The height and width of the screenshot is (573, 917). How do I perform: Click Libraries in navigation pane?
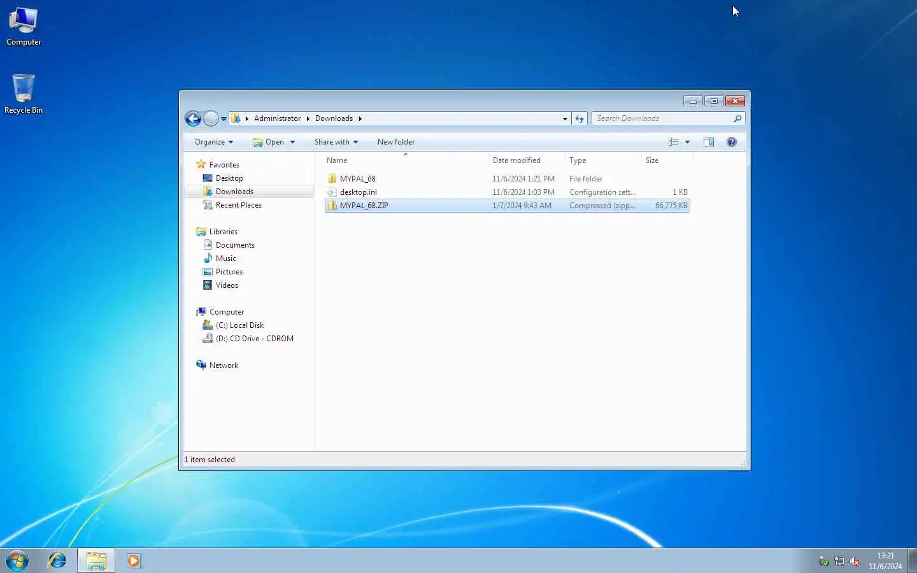point(223,232)
